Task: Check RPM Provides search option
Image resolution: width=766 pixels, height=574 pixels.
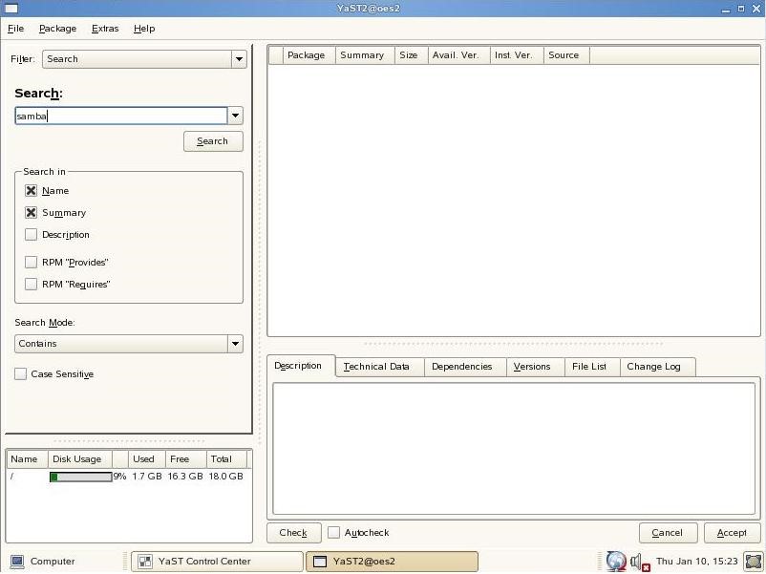Action: [32, 262]
